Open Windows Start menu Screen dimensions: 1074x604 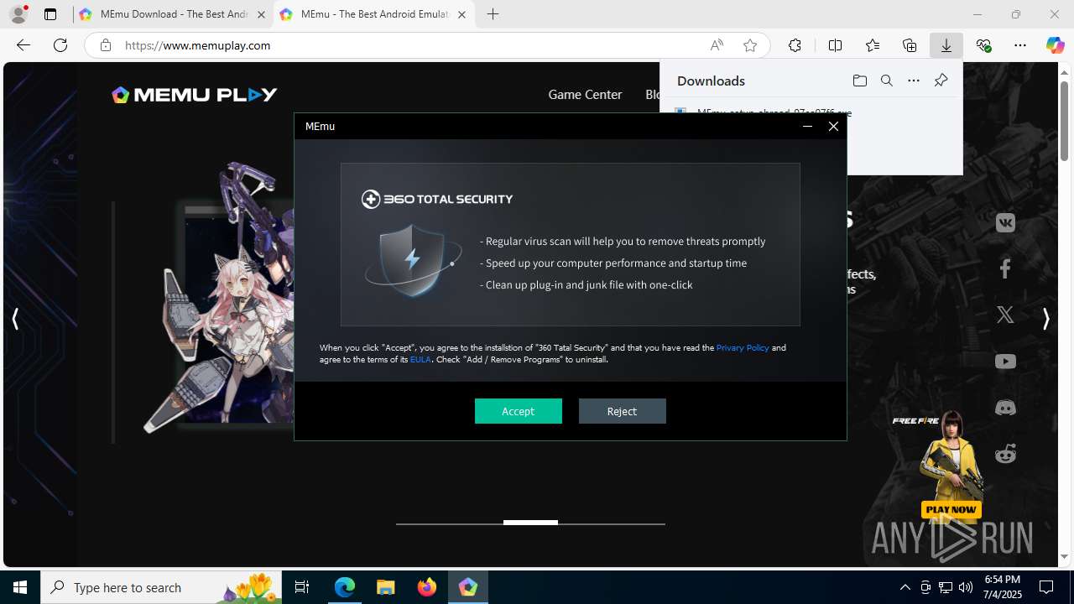point(20,587)
